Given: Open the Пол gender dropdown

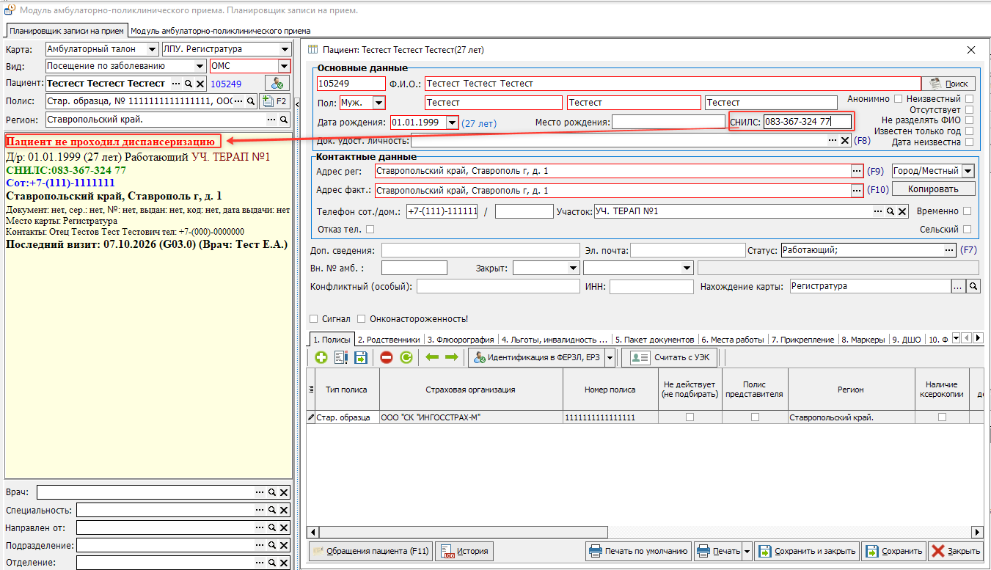Looking at the screenshot, I should click(x=379, y=103).
